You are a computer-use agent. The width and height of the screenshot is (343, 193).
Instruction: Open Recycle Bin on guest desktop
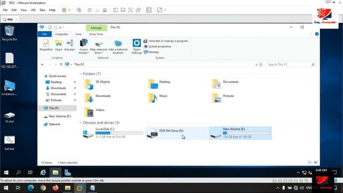click(9, 33)
